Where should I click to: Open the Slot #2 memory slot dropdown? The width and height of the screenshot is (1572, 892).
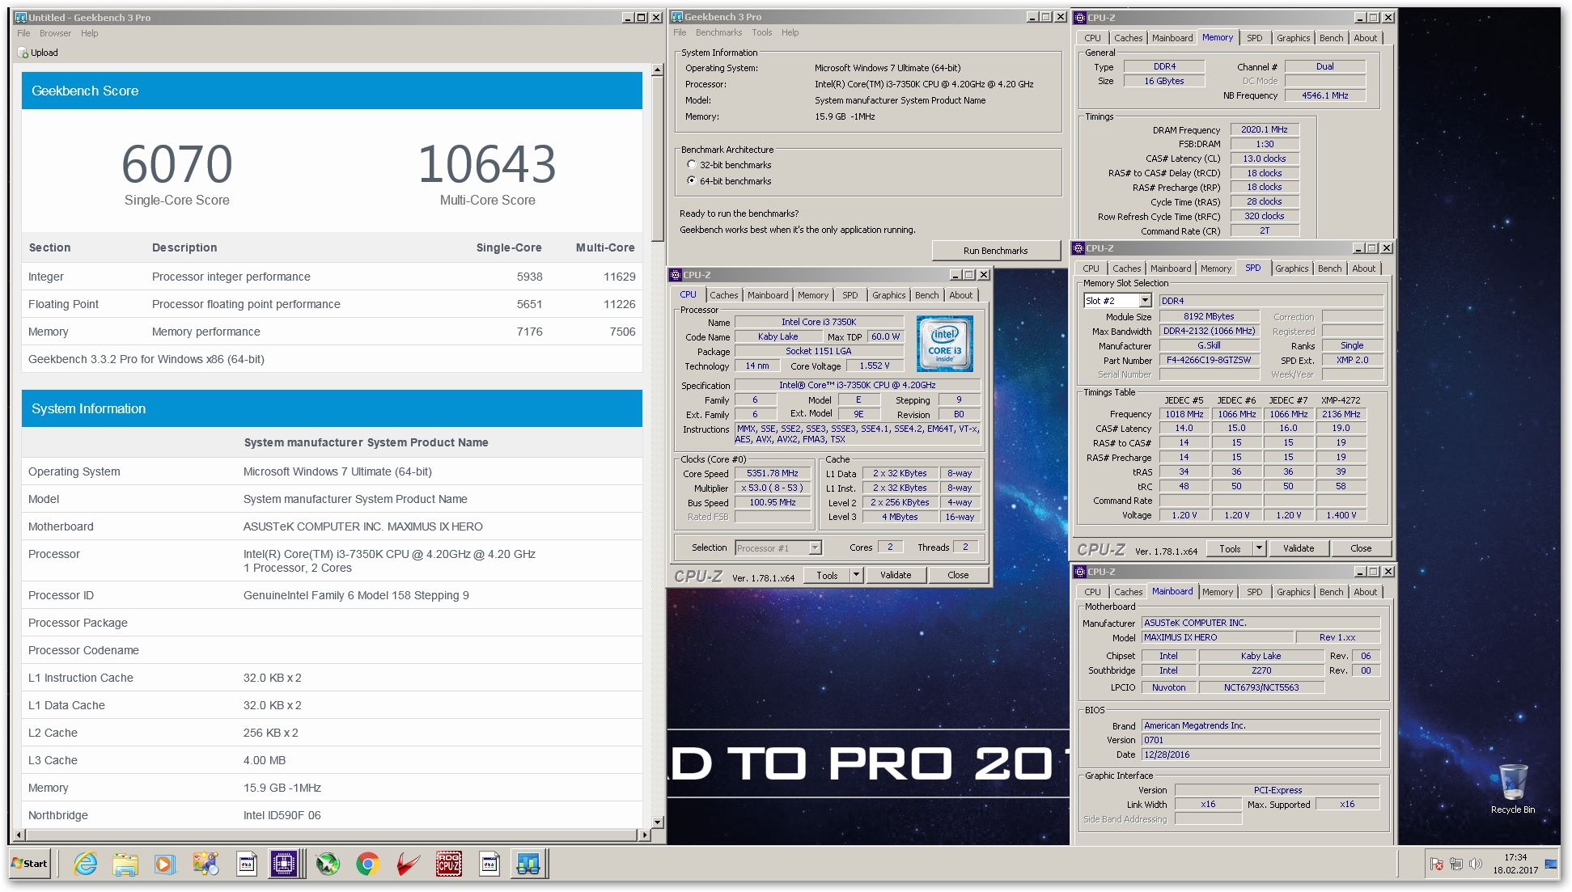click(1145, 301)
